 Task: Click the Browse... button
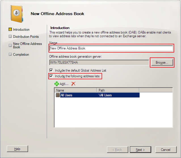coord(162,63)
